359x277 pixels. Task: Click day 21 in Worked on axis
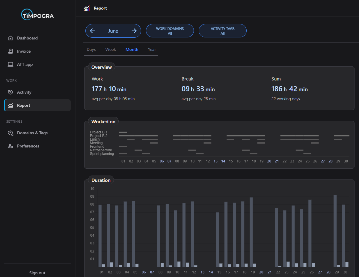click(277, 161)
